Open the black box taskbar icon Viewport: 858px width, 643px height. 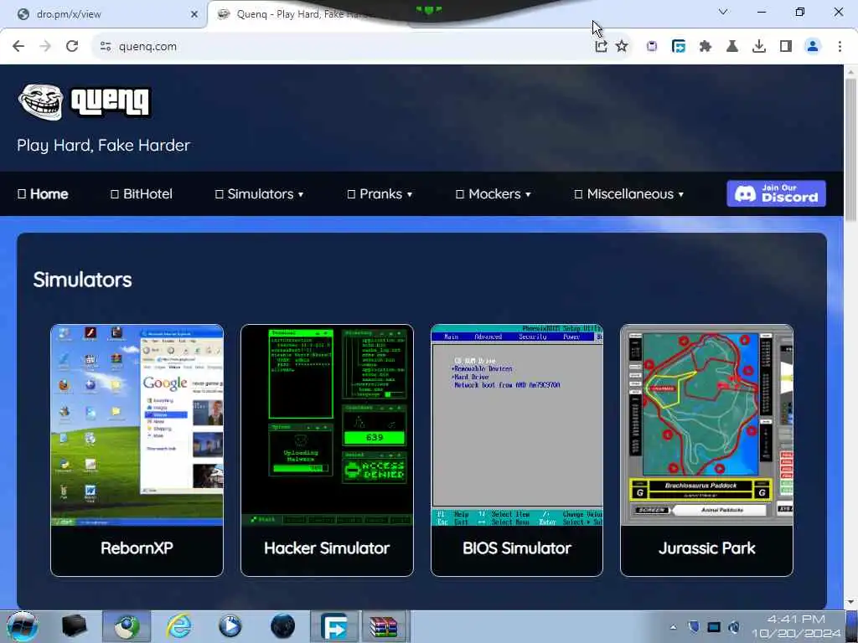tap(75, 626)
